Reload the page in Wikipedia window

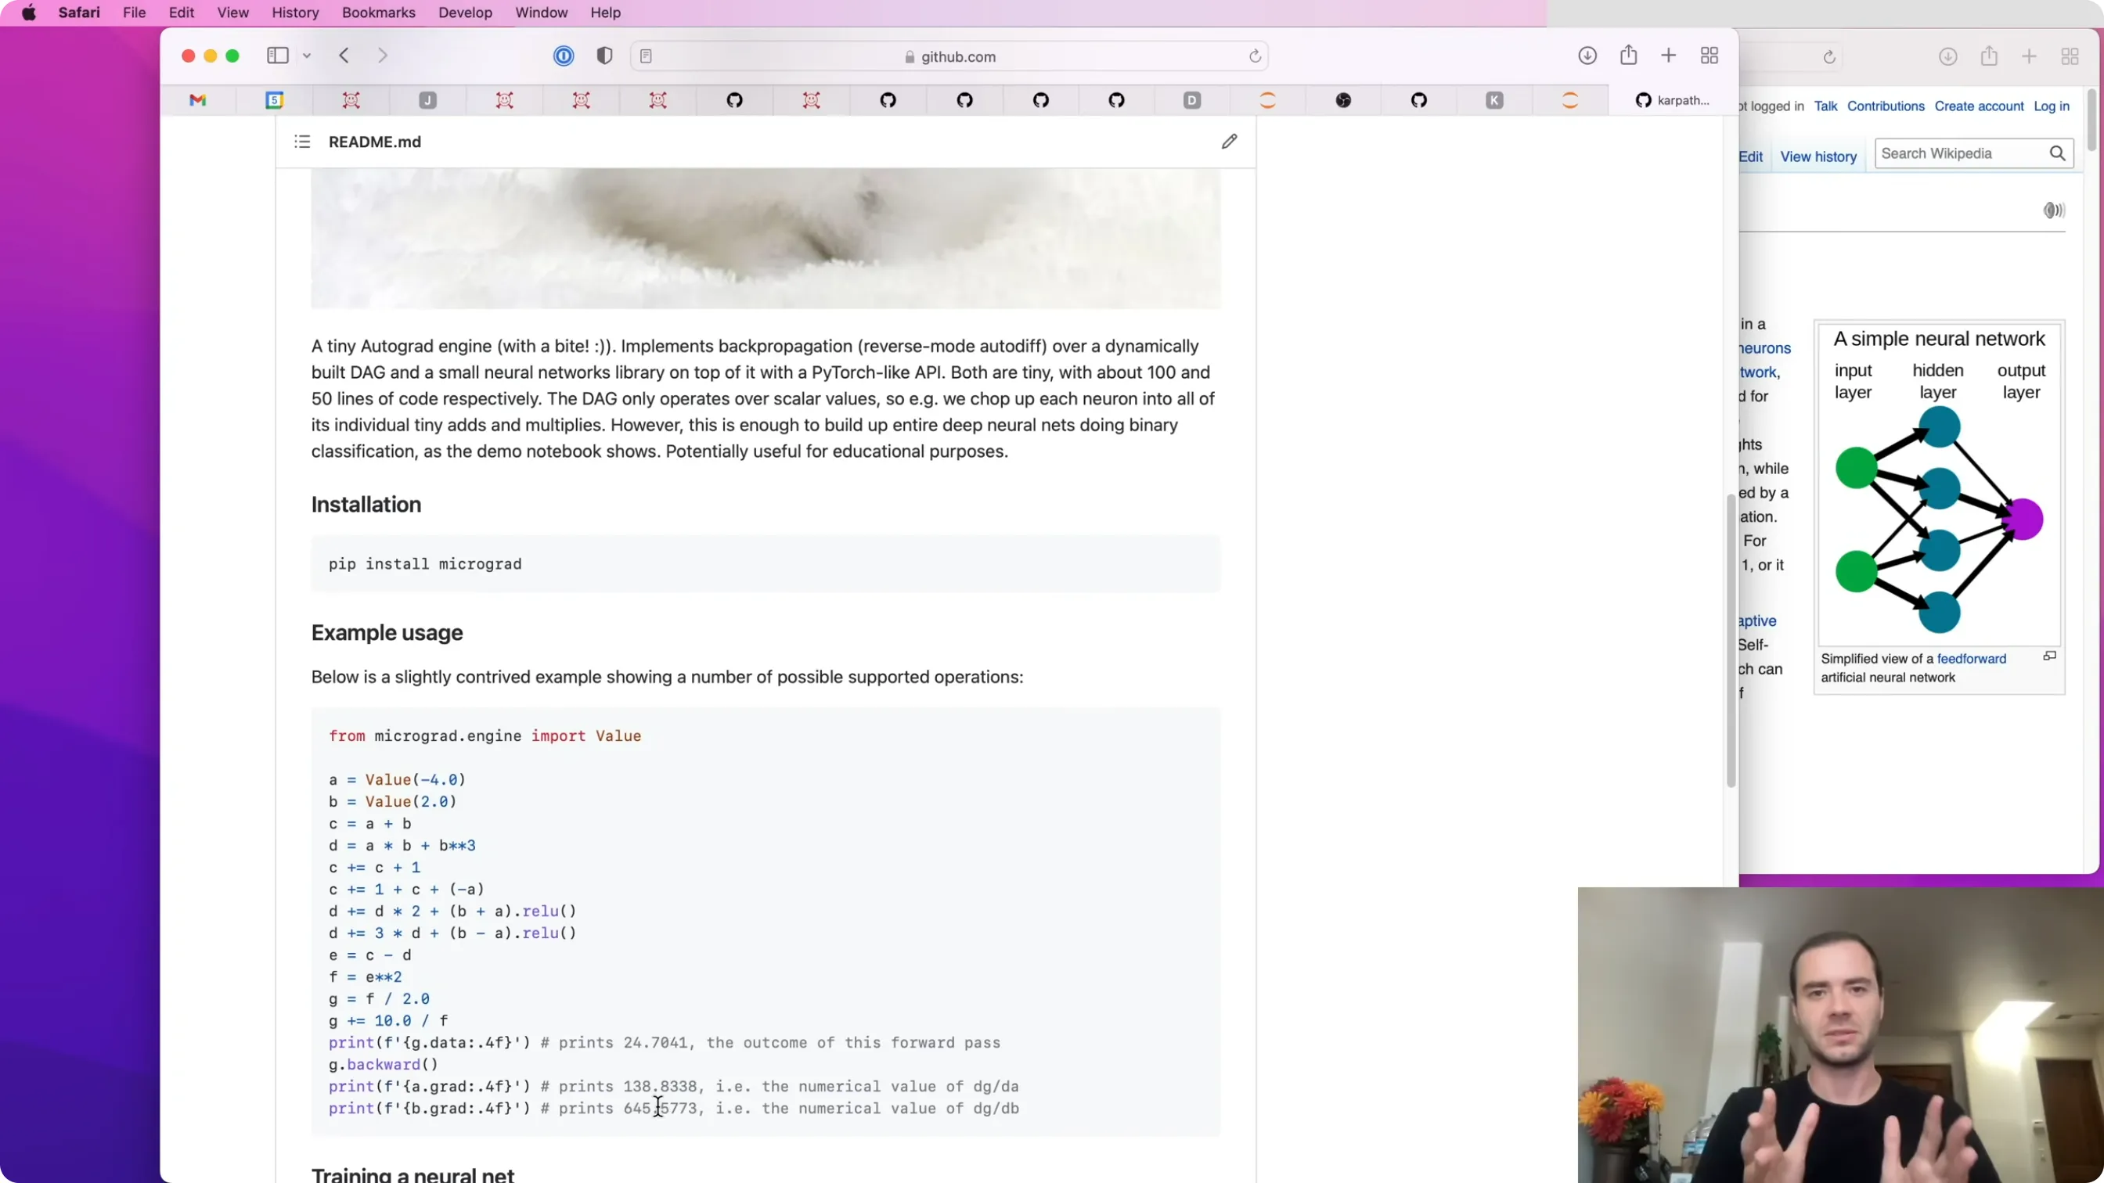1829,56
